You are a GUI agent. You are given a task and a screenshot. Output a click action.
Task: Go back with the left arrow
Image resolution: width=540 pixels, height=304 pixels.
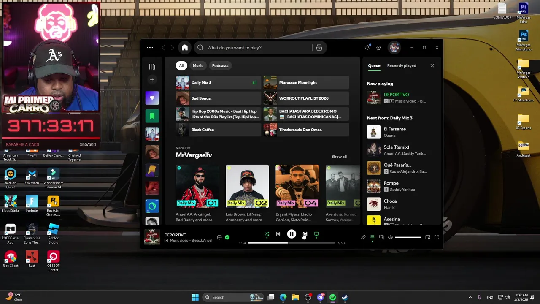[163, 48]
